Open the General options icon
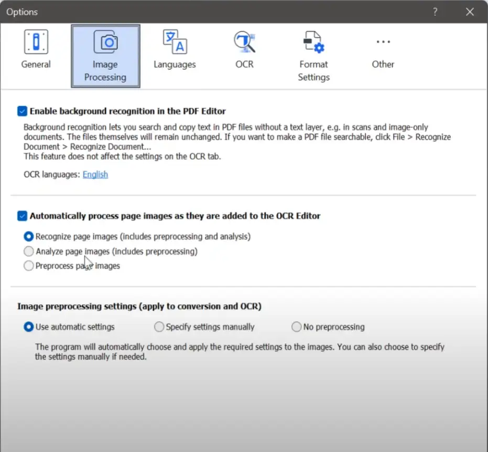 coord(36,43)
